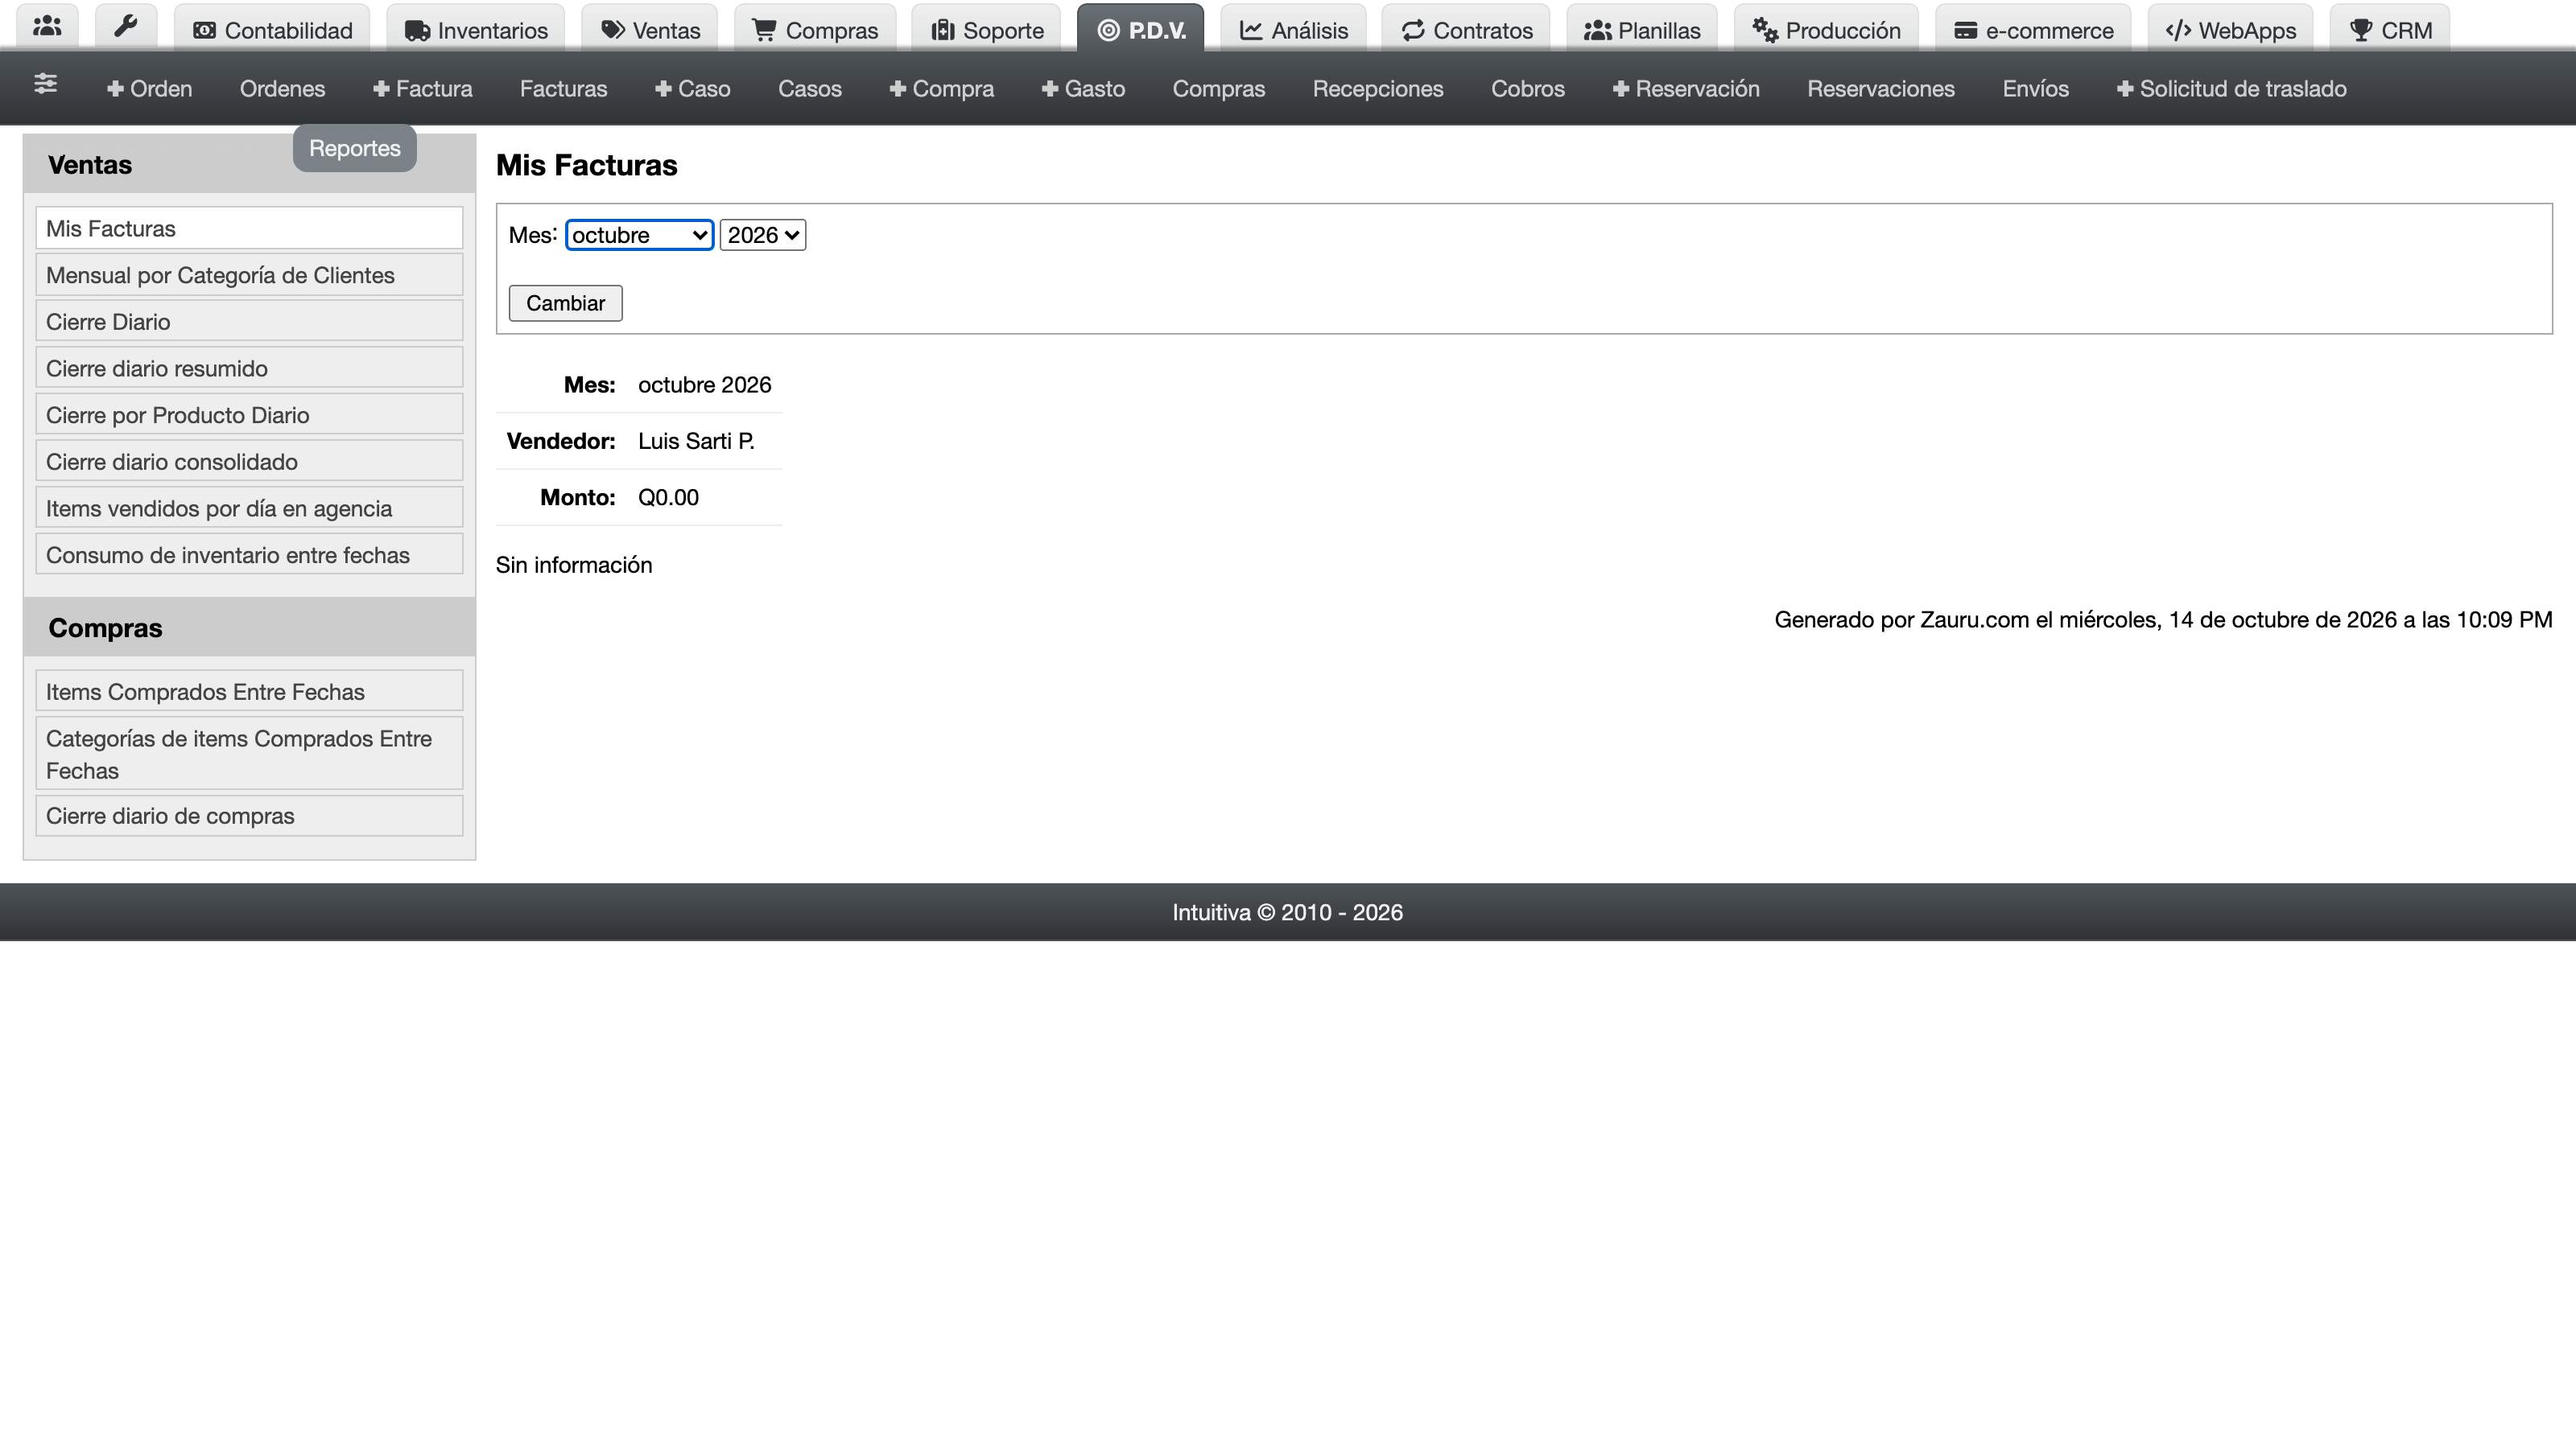This screenshot has width=2576, height=1448.
Task: Open the Compras module tab with cart icon
Action: (815, 30)
